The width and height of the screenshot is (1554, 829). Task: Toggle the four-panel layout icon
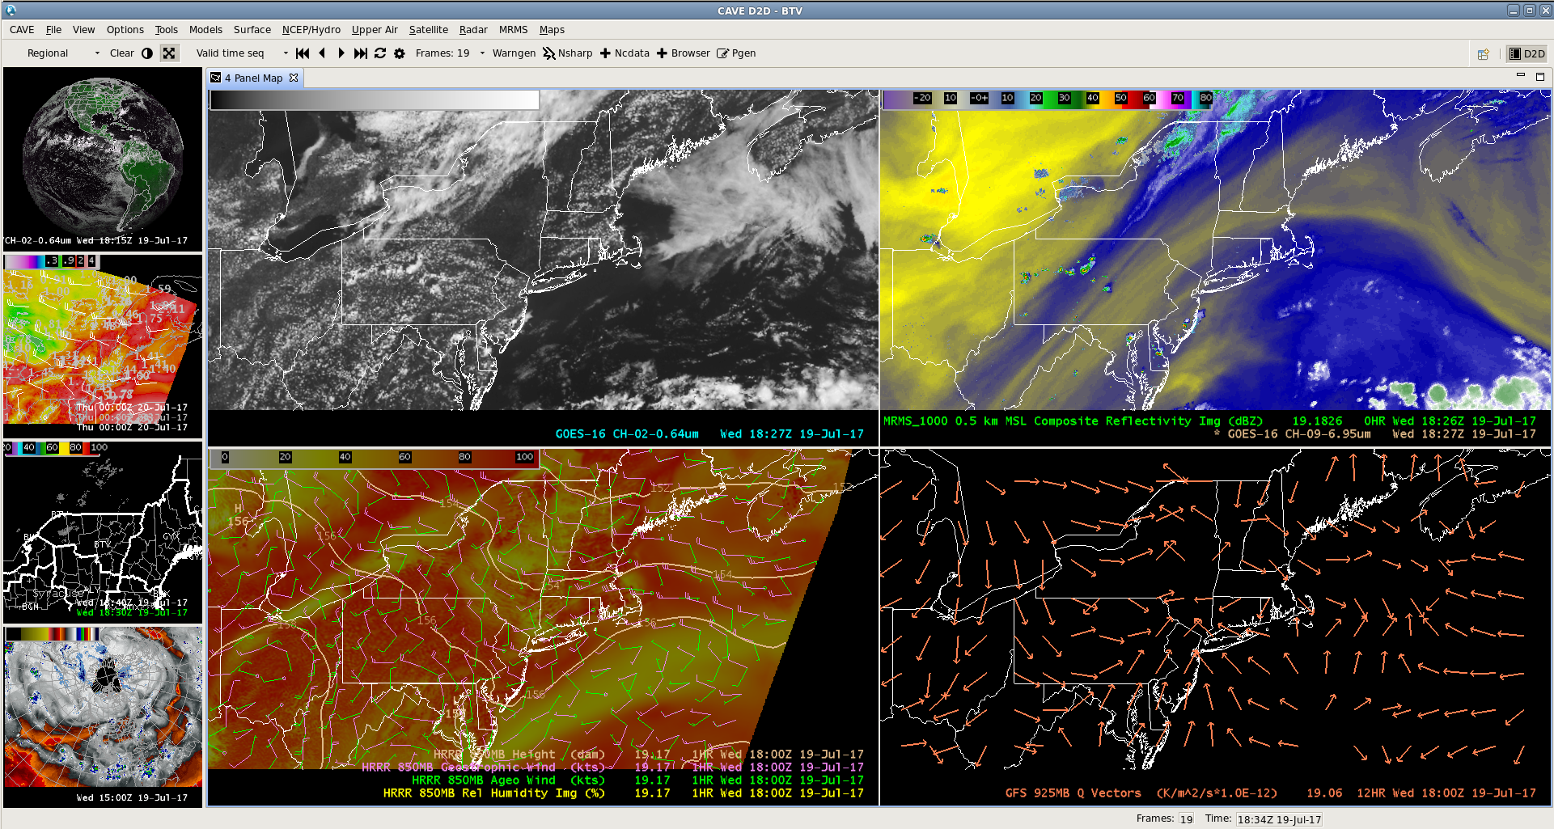[169, 53]
